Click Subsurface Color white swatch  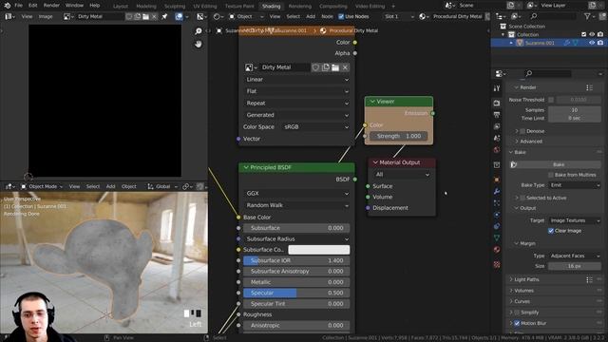tap(319, 250)
